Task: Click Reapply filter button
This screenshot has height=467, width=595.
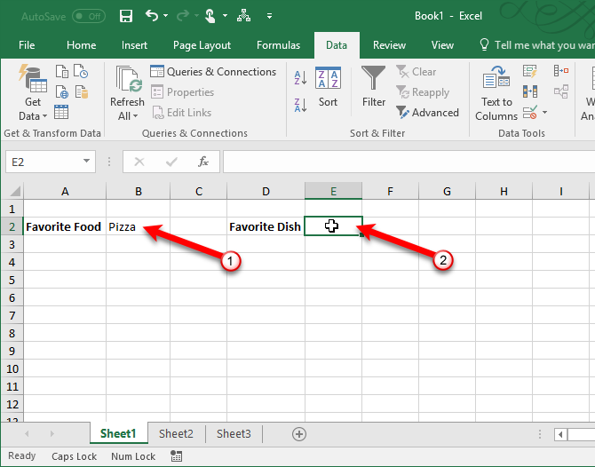Action: (423, 92)
